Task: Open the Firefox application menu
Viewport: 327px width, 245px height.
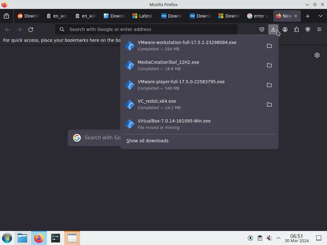Action: click(319, 29)
